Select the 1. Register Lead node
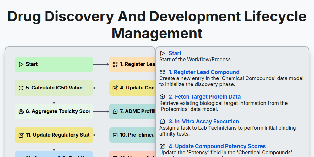This screenshot has height=157, width=314. (x=132, y=64)
